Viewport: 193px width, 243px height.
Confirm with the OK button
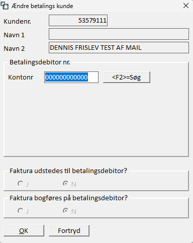click(x=24, y=231)
